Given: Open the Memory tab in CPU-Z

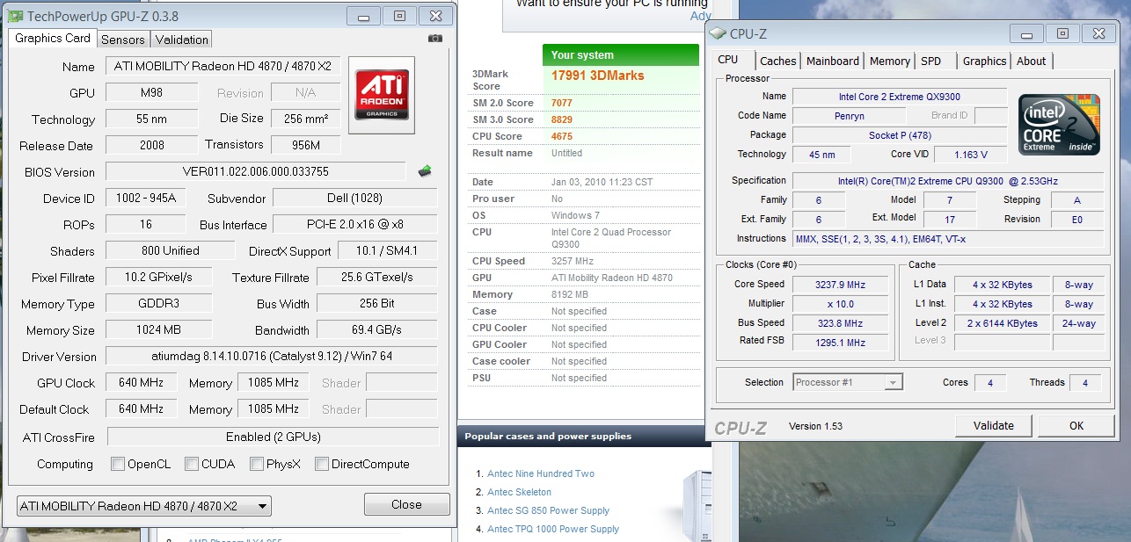Looking at the screenshot, I should click(x=890, y=61).
